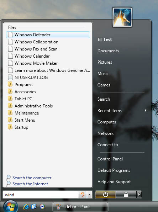Click the lock computer icon

coord(126,195)
